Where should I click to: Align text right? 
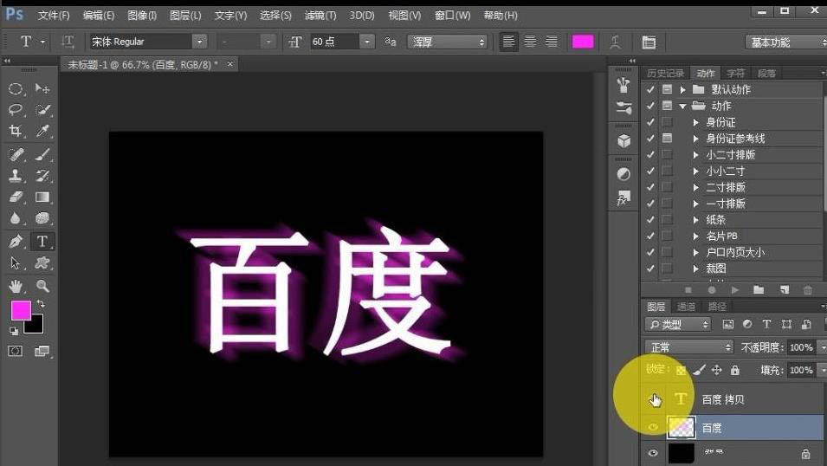click(551, 42)
